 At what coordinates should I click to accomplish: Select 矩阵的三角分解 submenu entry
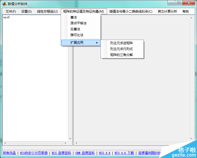(121, 55)
